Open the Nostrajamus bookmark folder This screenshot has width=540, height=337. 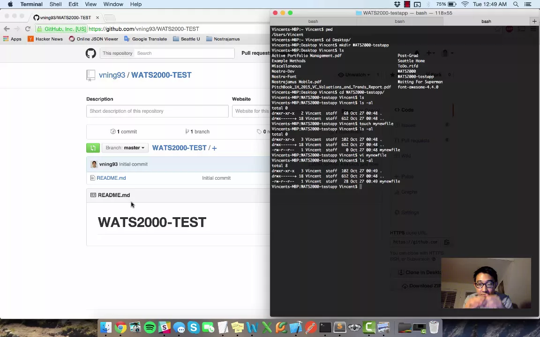[223, 39]
